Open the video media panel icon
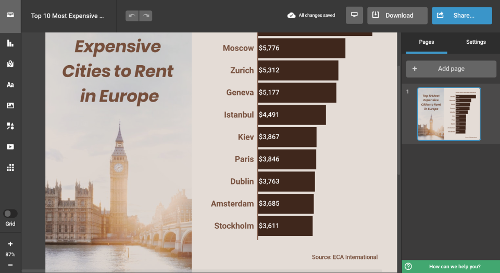 tap(10, 147)
